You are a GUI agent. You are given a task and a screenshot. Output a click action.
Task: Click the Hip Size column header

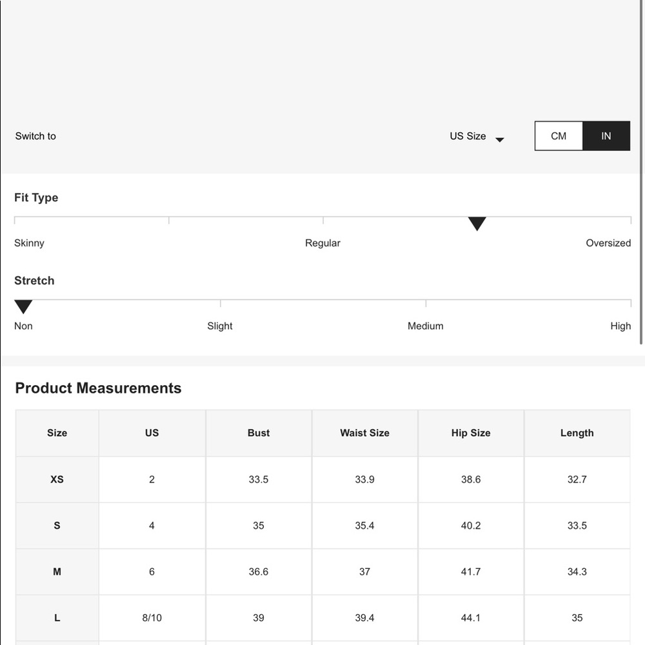pyautogui.click(x=471, y=433)
